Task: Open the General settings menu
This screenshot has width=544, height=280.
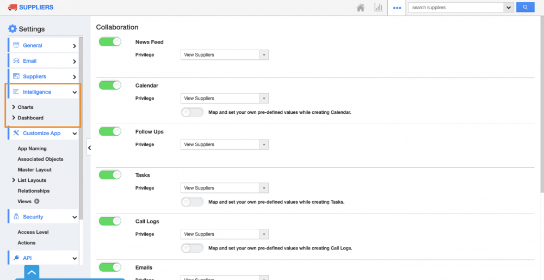Action: tap(44, 46)
